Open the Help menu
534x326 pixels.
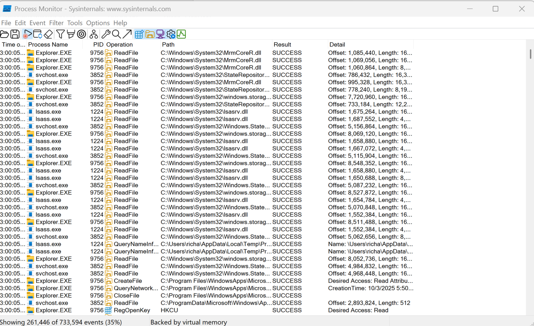[120, 23]
